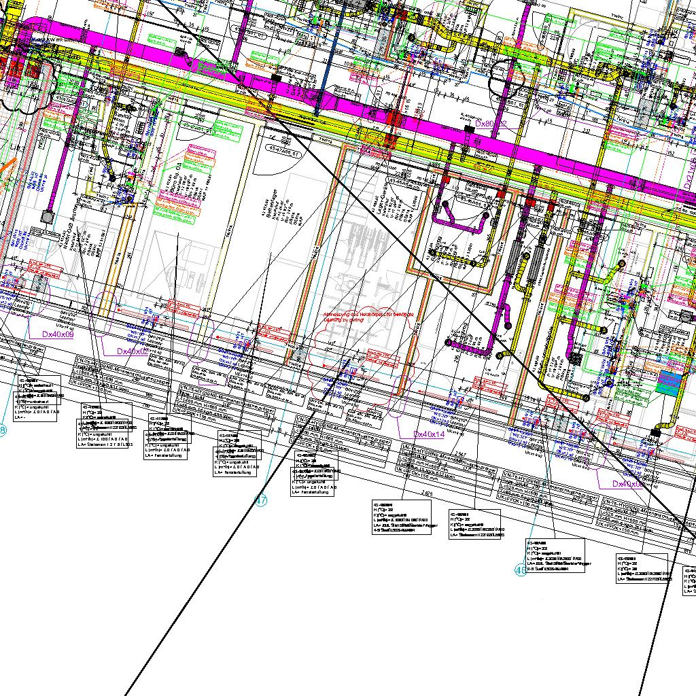
Task: Click the 2.825 dimension text
Action: (427, 492)
